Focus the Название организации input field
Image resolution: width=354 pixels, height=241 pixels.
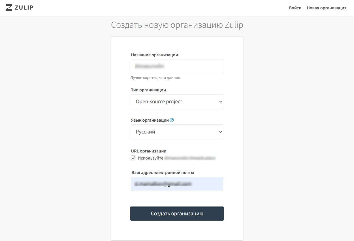[x=177, y=66]
